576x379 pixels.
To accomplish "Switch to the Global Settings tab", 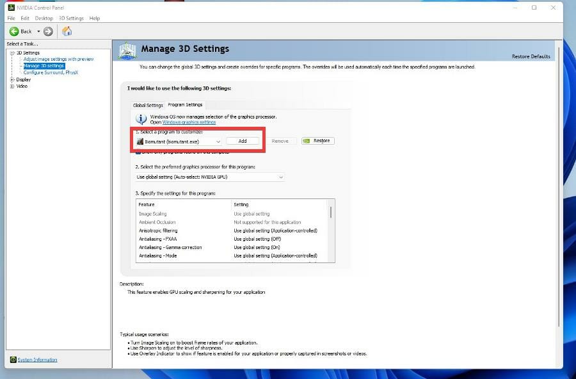I will pyautogui.click(x=148, y=105).
